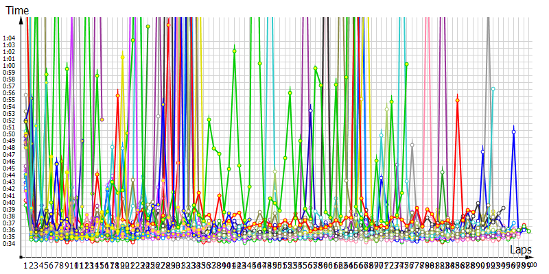Select the 0:34 bottom time label
The image size is (549, 274).
point(9,243)
